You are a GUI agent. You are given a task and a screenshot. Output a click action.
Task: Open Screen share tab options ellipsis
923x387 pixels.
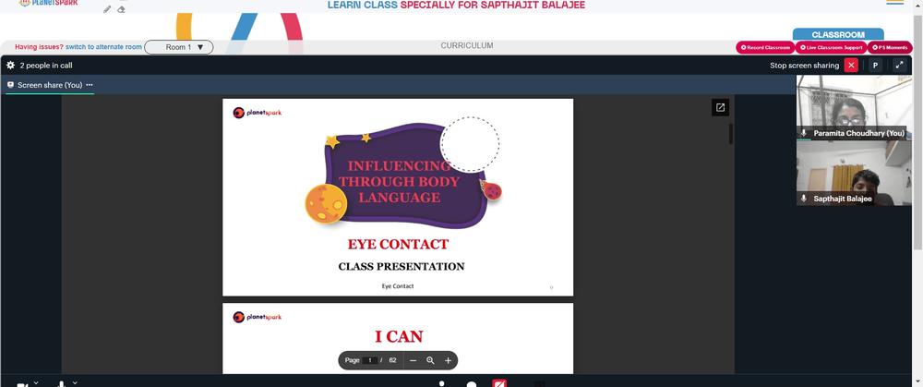coord(90,85)
